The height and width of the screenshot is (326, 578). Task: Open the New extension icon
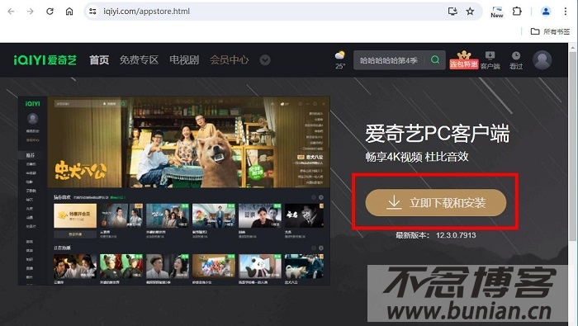[x=497, y=12]
